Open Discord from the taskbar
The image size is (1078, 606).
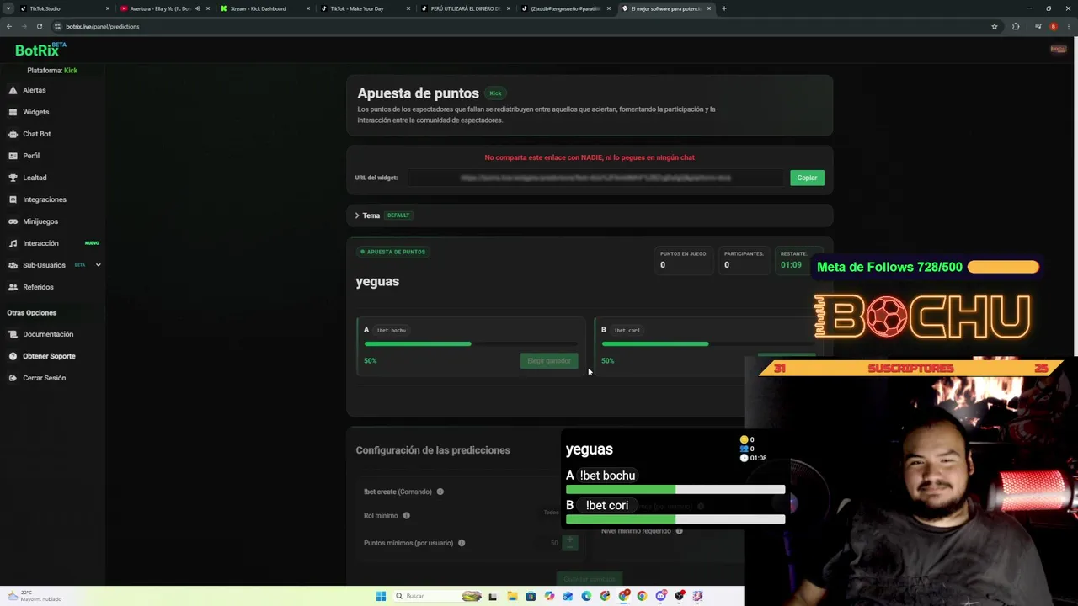click(x=661, y=596)
